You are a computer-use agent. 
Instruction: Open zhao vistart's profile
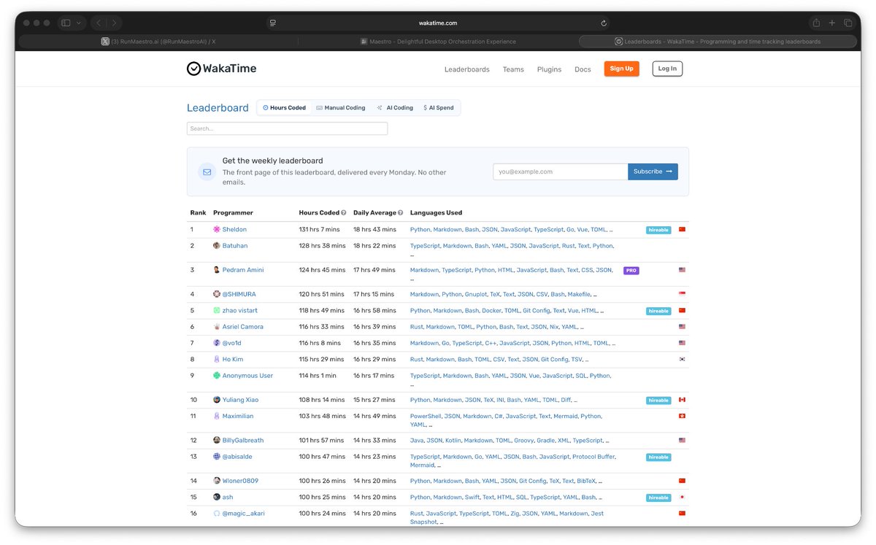(x=240, y=311)
